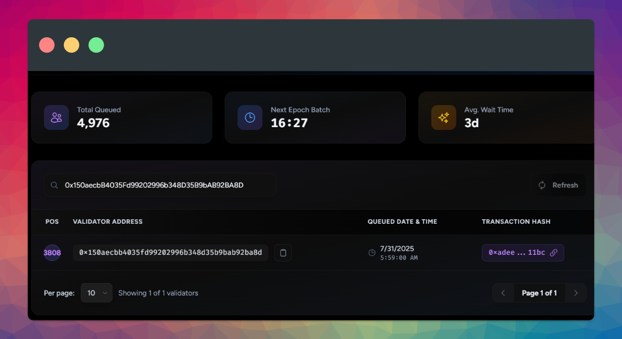Click the queued time 5:59:00 AM
This screenshot has width=622, height=339.
coord(399,258)
